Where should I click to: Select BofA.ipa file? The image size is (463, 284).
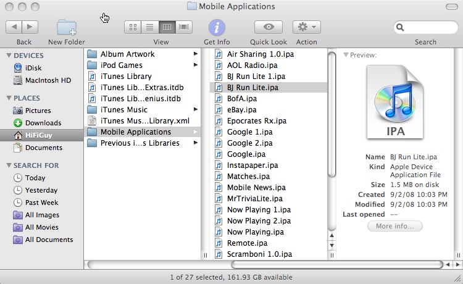tap(269, 99)
